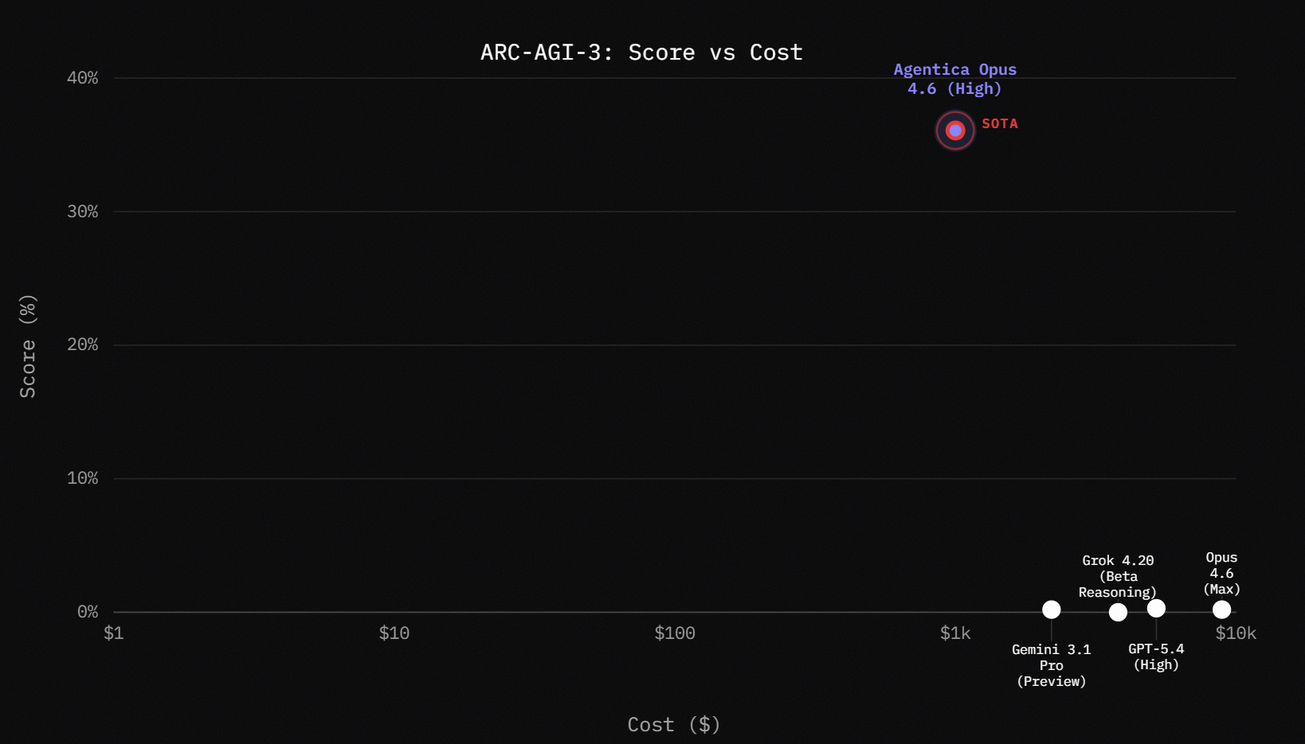Click the $10k x-axis tick label
The width and height of the screenshot is (1305, 744).
point(1236,633)
